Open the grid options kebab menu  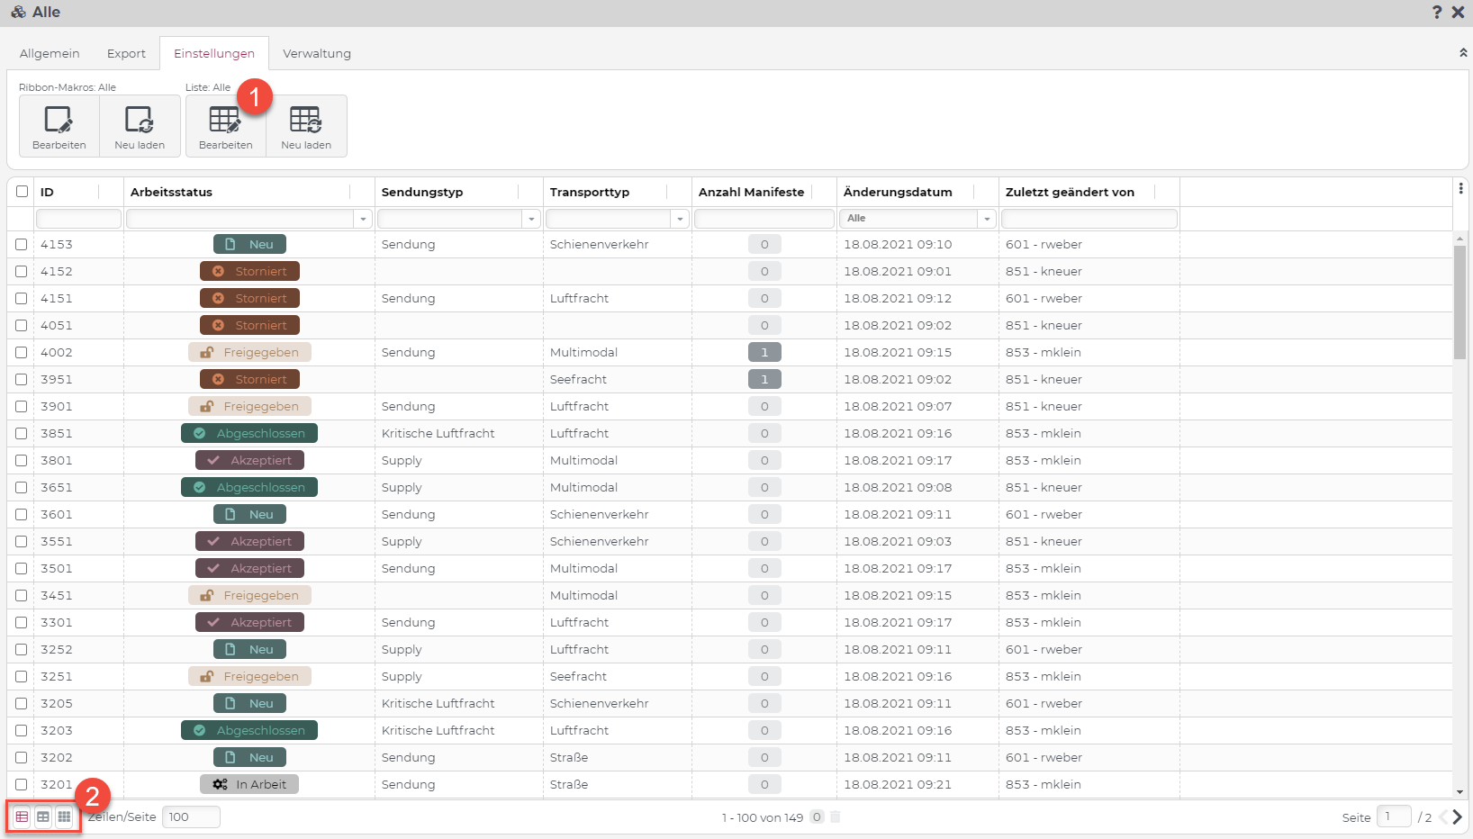click(x=1460, y=188)
